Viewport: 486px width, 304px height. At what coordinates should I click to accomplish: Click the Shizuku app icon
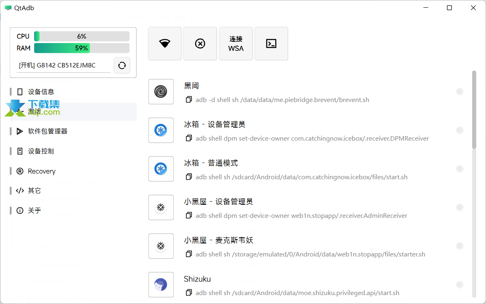161,284
